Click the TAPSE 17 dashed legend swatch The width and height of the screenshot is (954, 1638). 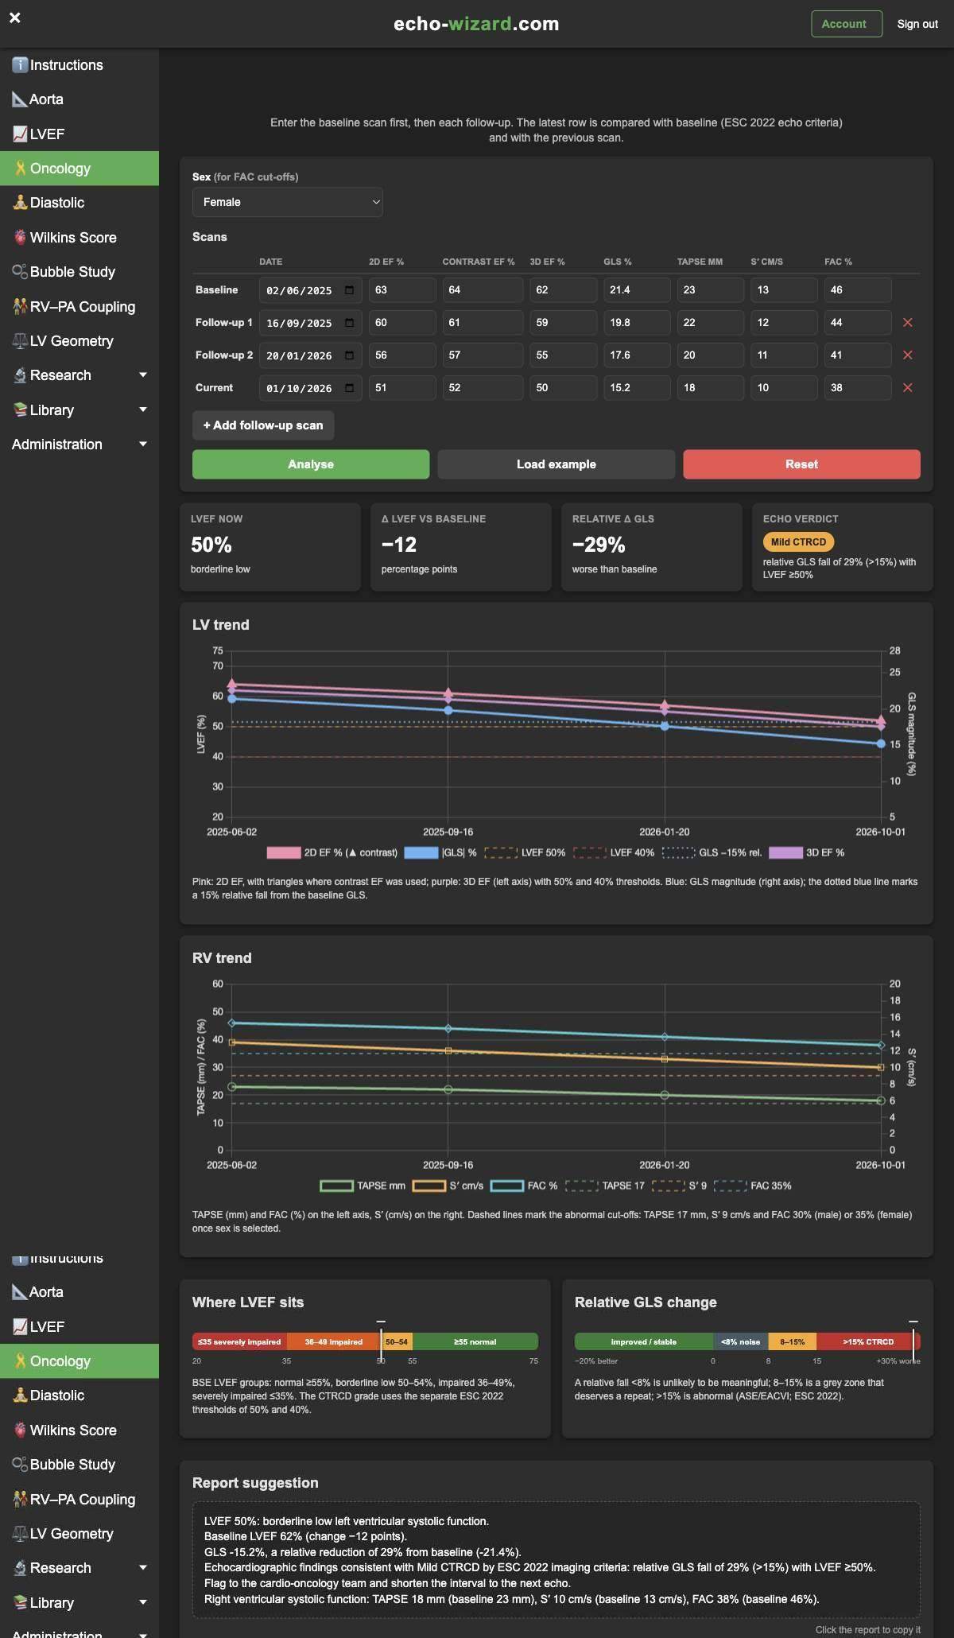[x=581, y=1186]
